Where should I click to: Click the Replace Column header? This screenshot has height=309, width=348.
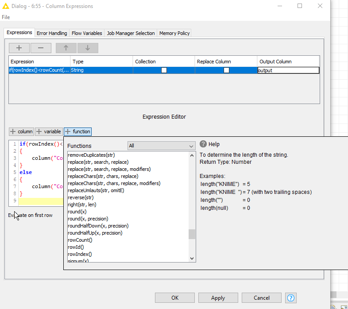tap(226, 62)
